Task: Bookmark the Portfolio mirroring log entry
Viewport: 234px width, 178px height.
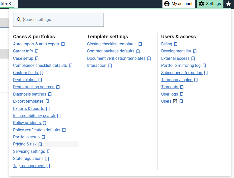Action: pyautogui.click(x=204, y=66)
